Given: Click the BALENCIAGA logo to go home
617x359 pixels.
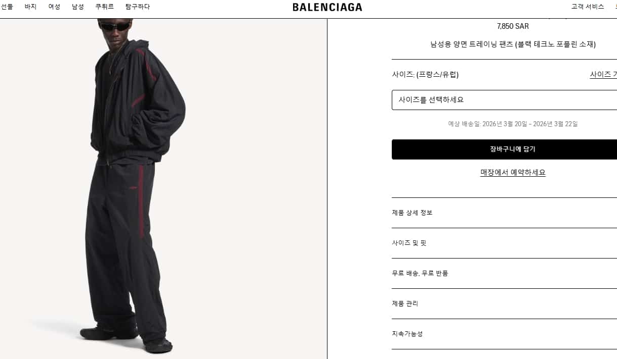Looking at the screenshot, I should 327,7.
